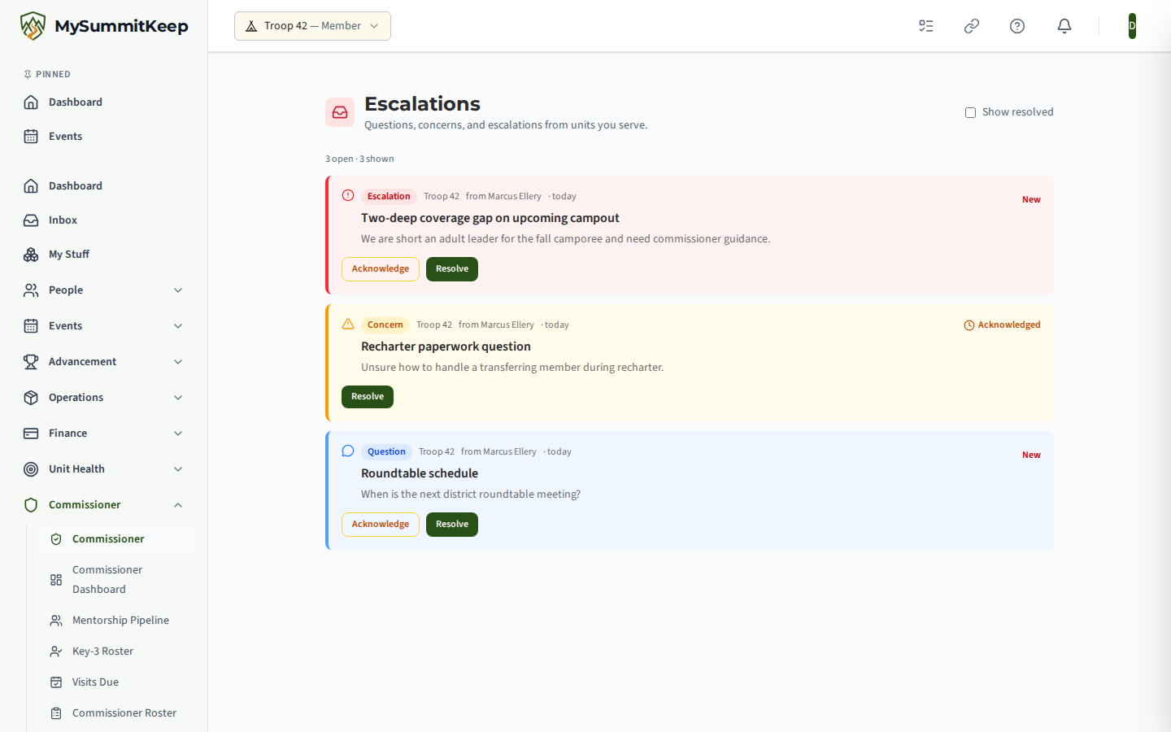This screenshot has width=1171, height=732.
Task: Resolve the Two-deep coverage gap escalation
Action: point(452,269)
